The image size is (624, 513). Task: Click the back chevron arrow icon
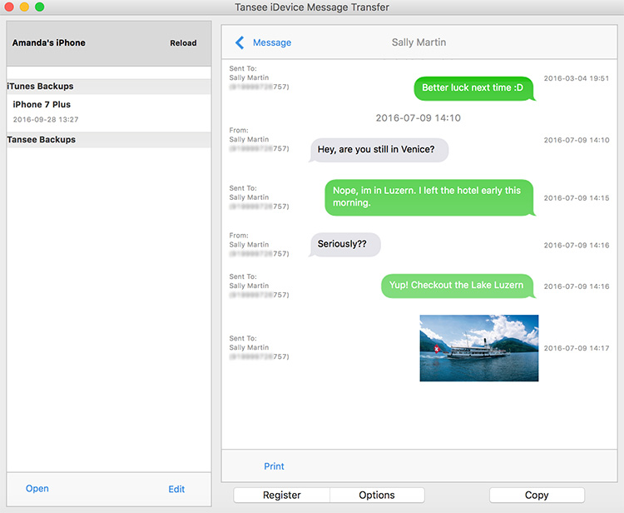point(240,42)
